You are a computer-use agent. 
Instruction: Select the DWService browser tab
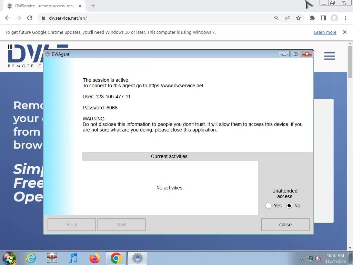[44, 6]
